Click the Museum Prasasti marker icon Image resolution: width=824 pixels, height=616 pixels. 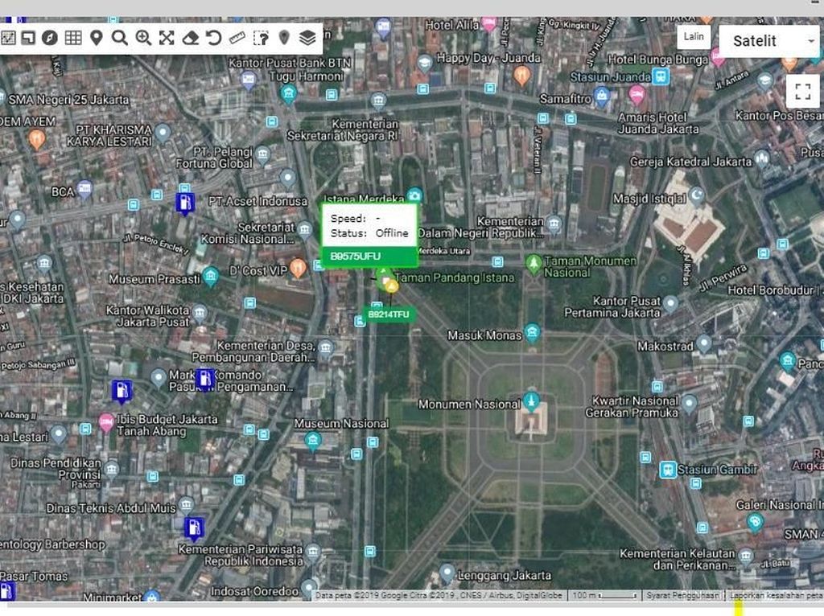click(210, 276)
